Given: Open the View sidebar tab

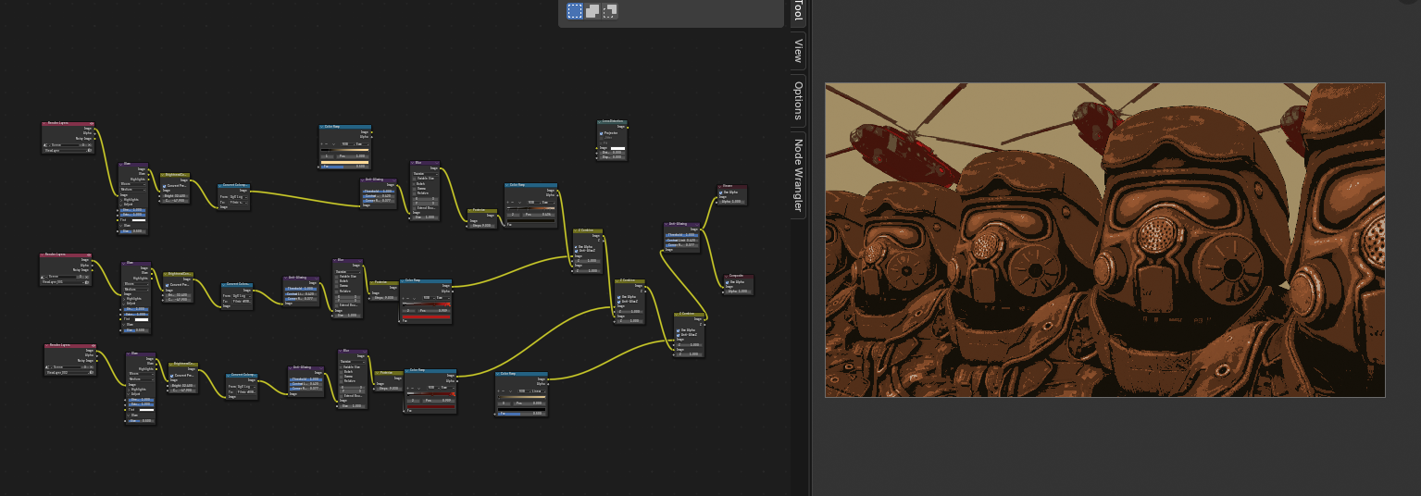Looking at the screenshot, I should pos(798,50).
